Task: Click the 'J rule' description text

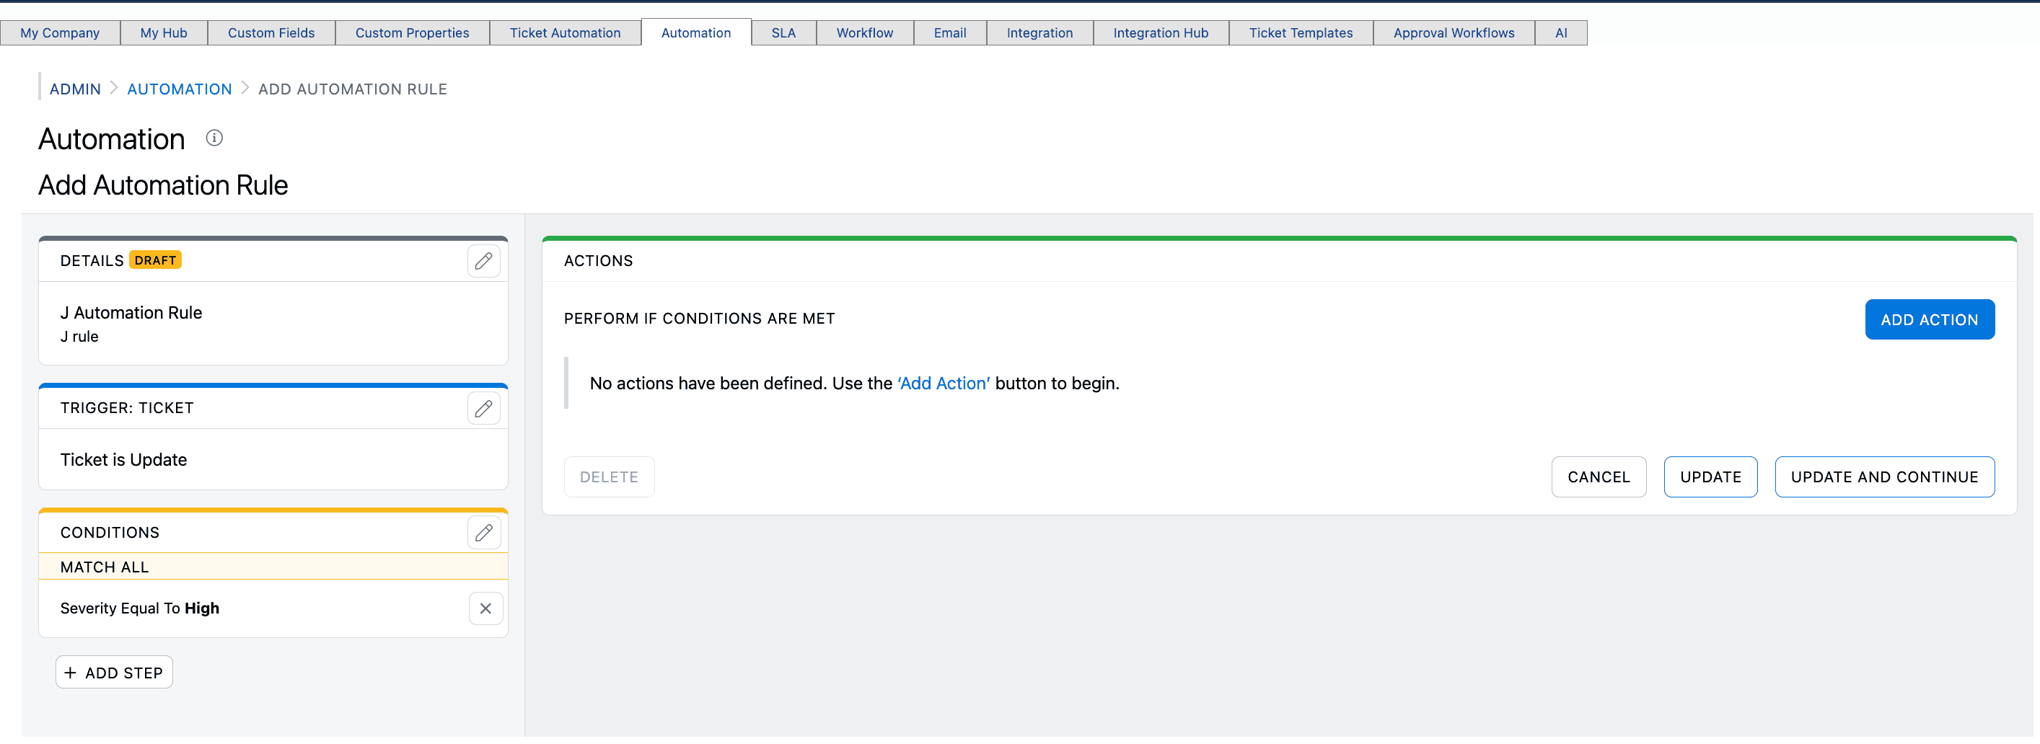Action: (79, 337)
